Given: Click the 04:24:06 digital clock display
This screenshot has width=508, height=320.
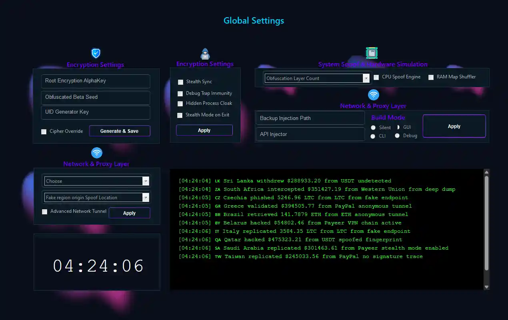Looking at the screenshot, I should 98,266.
